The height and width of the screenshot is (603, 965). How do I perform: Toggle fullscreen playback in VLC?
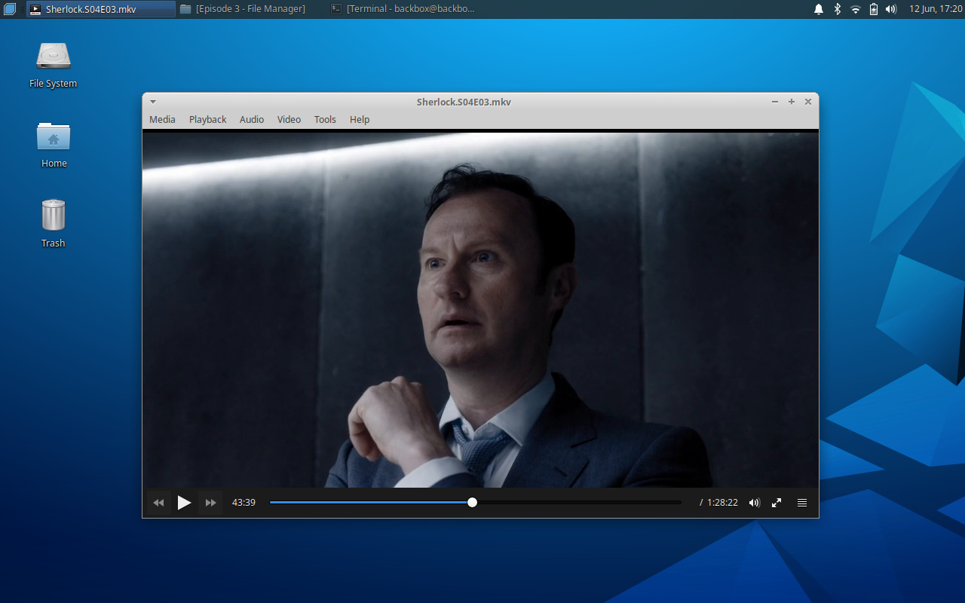777,502
